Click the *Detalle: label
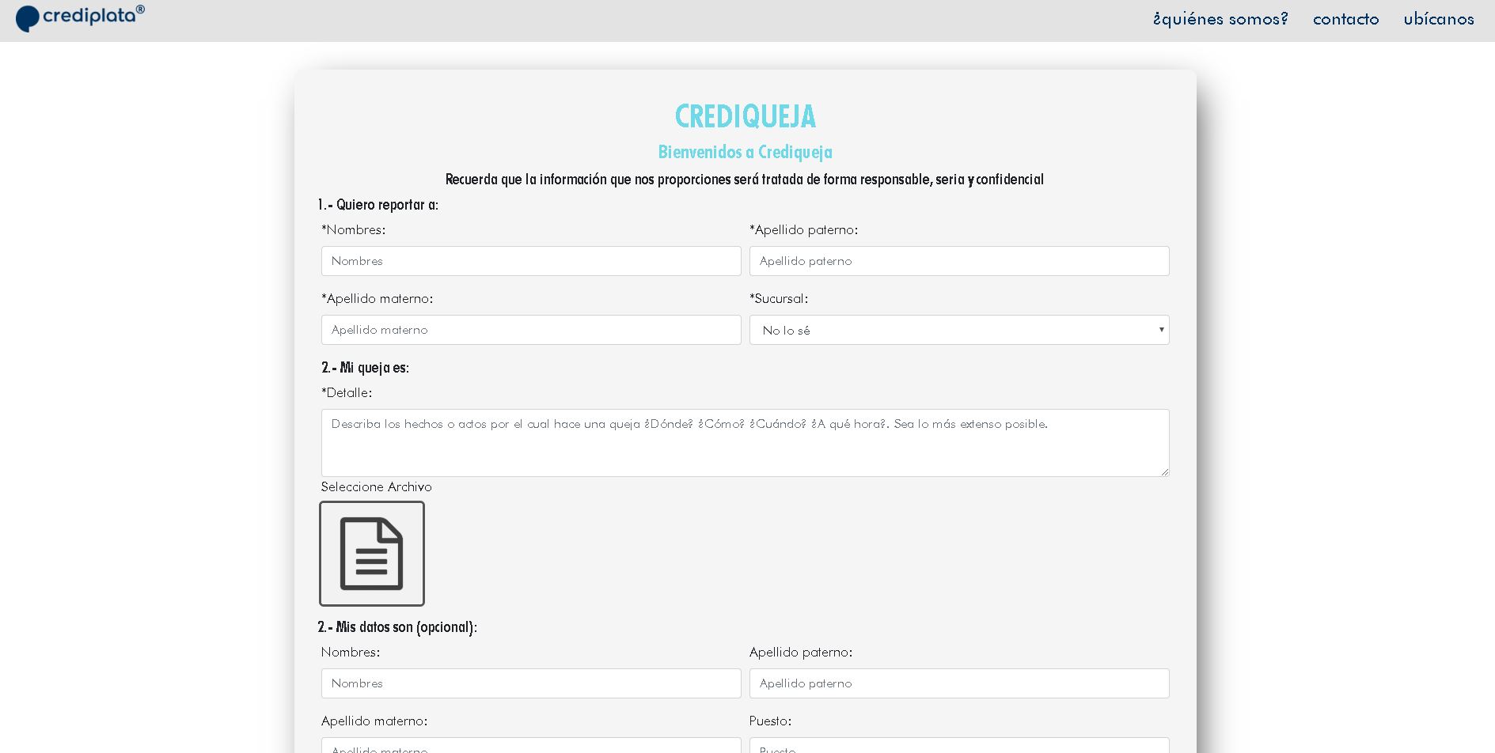This screenshot has width=1495, height=753. (x=347, y=393)
